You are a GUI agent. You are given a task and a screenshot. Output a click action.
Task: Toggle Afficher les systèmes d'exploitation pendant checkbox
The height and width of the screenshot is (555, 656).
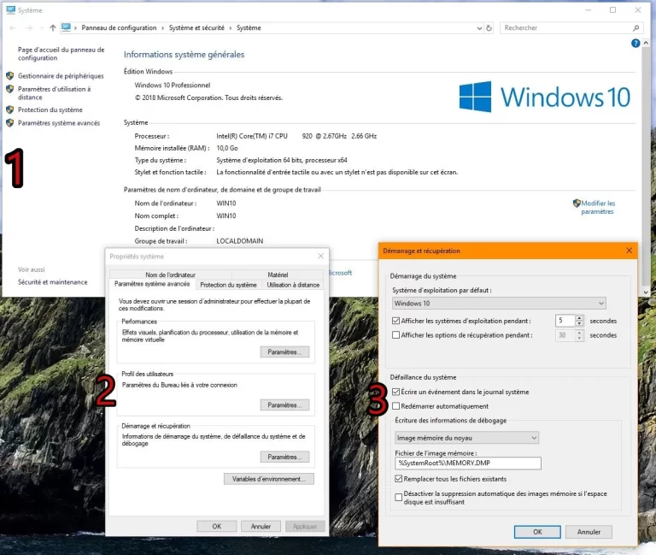[x=395, y=321]
